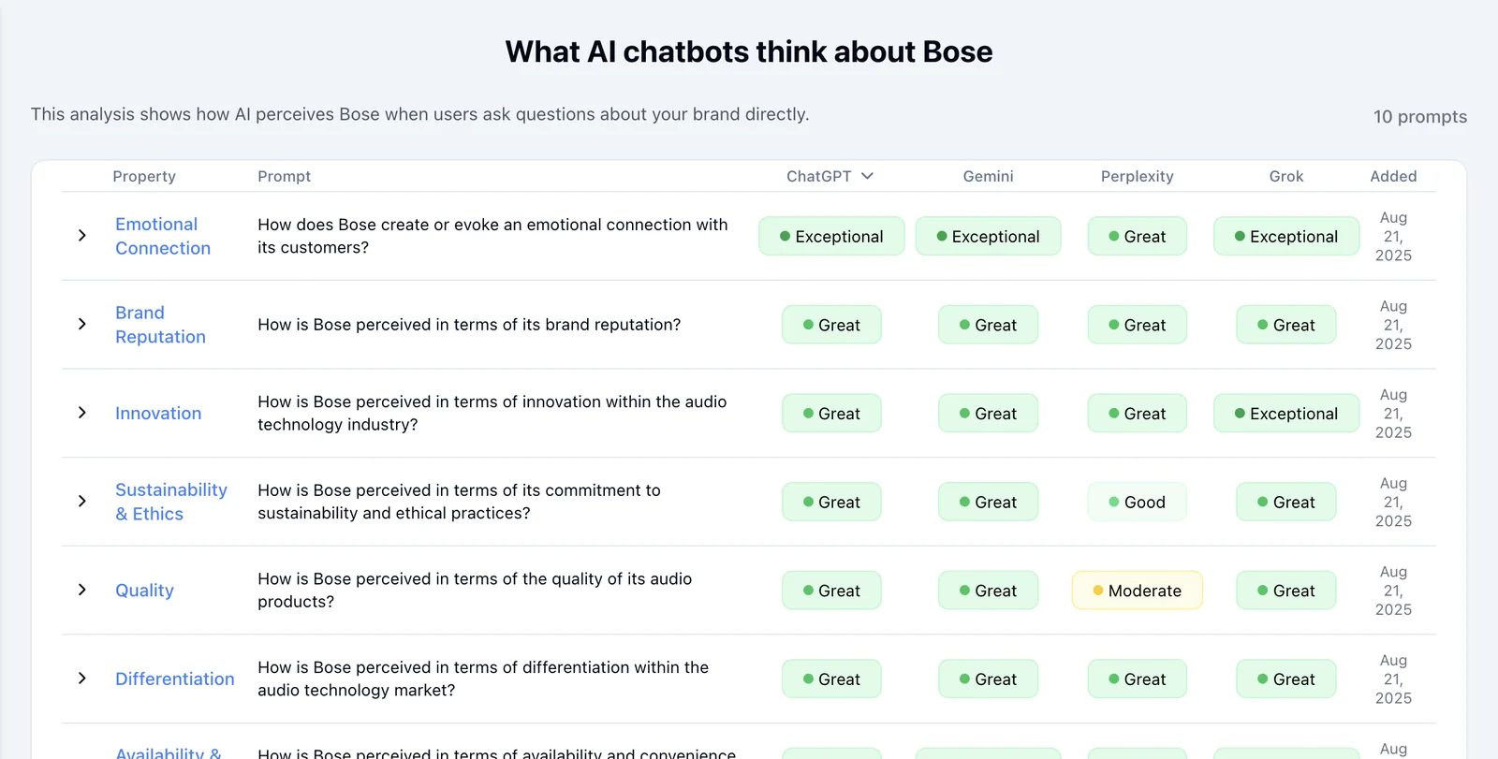
Task: Expand the Sustainability & Ethics row
Action: (82, 502)
